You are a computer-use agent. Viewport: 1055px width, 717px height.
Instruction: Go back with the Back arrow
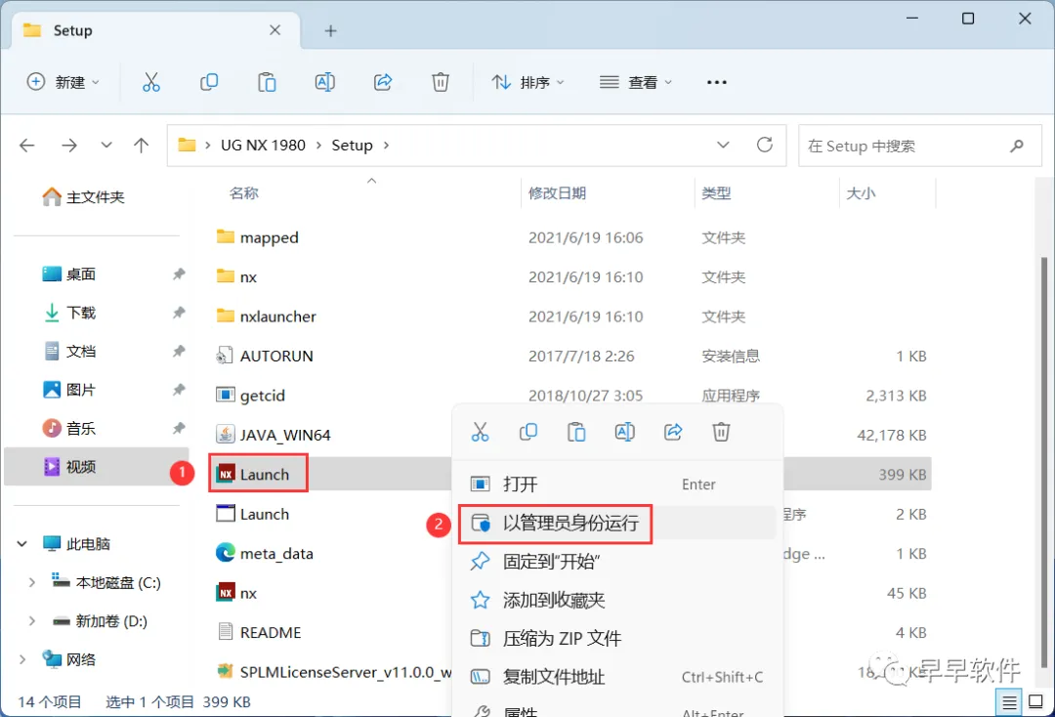pos(27,146)
